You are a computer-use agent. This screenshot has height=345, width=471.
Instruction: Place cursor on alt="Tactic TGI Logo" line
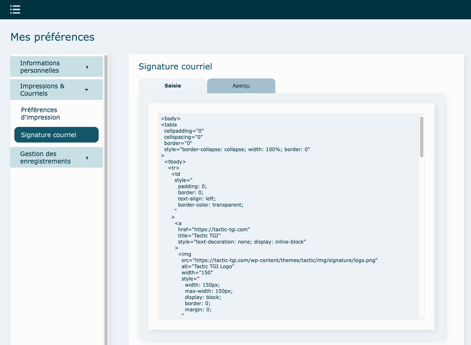tap(208, 267)
